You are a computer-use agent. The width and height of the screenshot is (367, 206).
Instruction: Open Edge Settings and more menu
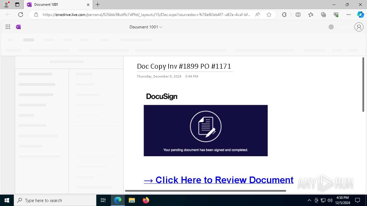(349, 15)
